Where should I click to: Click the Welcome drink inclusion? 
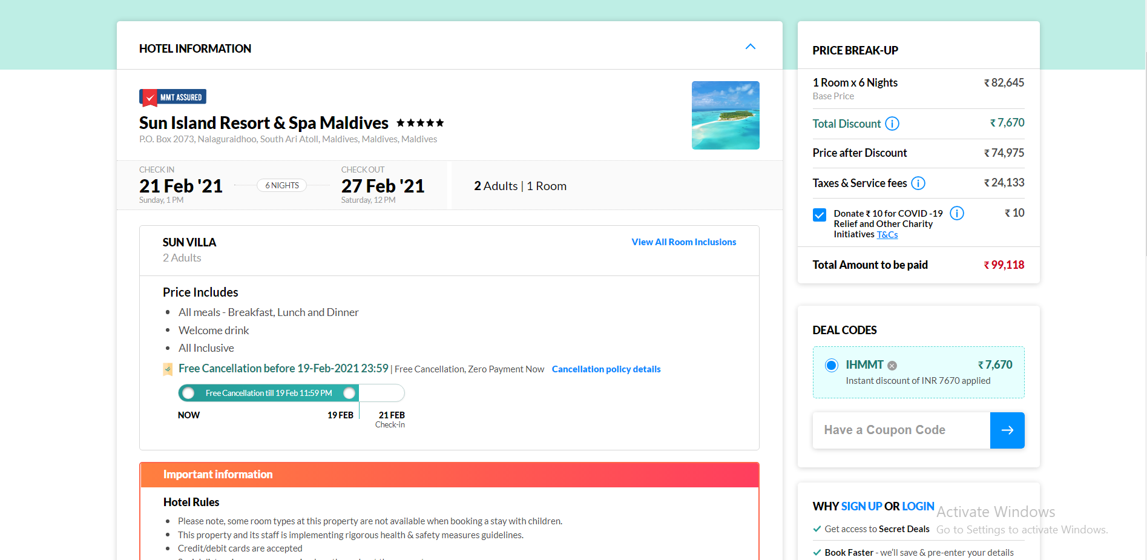[x=214, y=331]
